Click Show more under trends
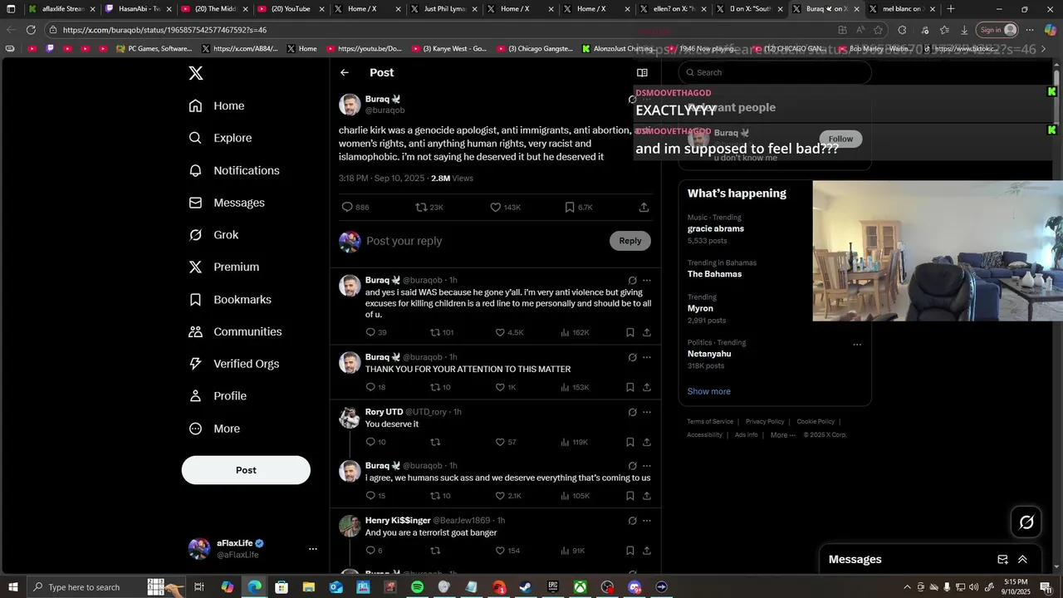This screenshot has height=598, width=1063. [x=709, y=391]
